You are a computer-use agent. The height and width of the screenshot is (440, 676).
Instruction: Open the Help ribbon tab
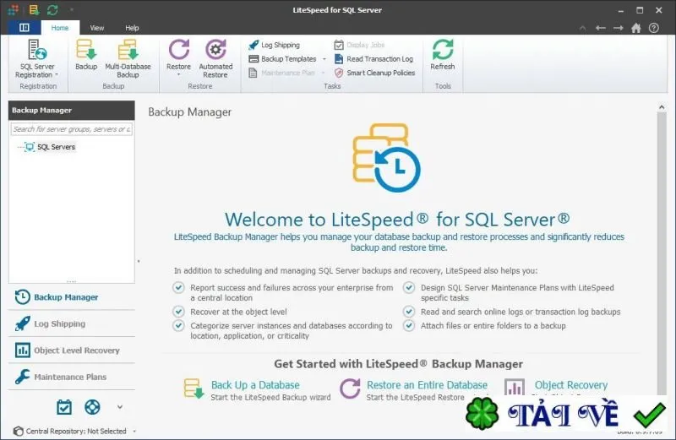point(132,28)
